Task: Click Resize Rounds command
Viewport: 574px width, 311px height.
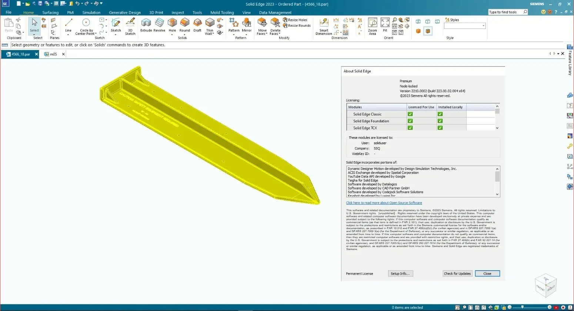Action: click(297, 26)
